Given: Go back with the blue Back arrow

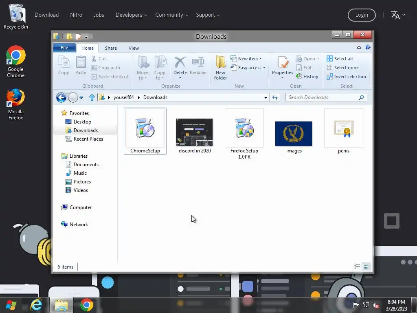Looking at the screenshot, I should tap(61, 97).
